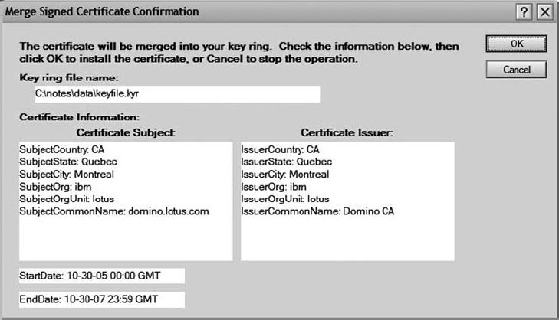Click the Certificate Issuer heading
Image resolution: width=559 pixels, height=320 pixels.
click(x=347, y=132)
